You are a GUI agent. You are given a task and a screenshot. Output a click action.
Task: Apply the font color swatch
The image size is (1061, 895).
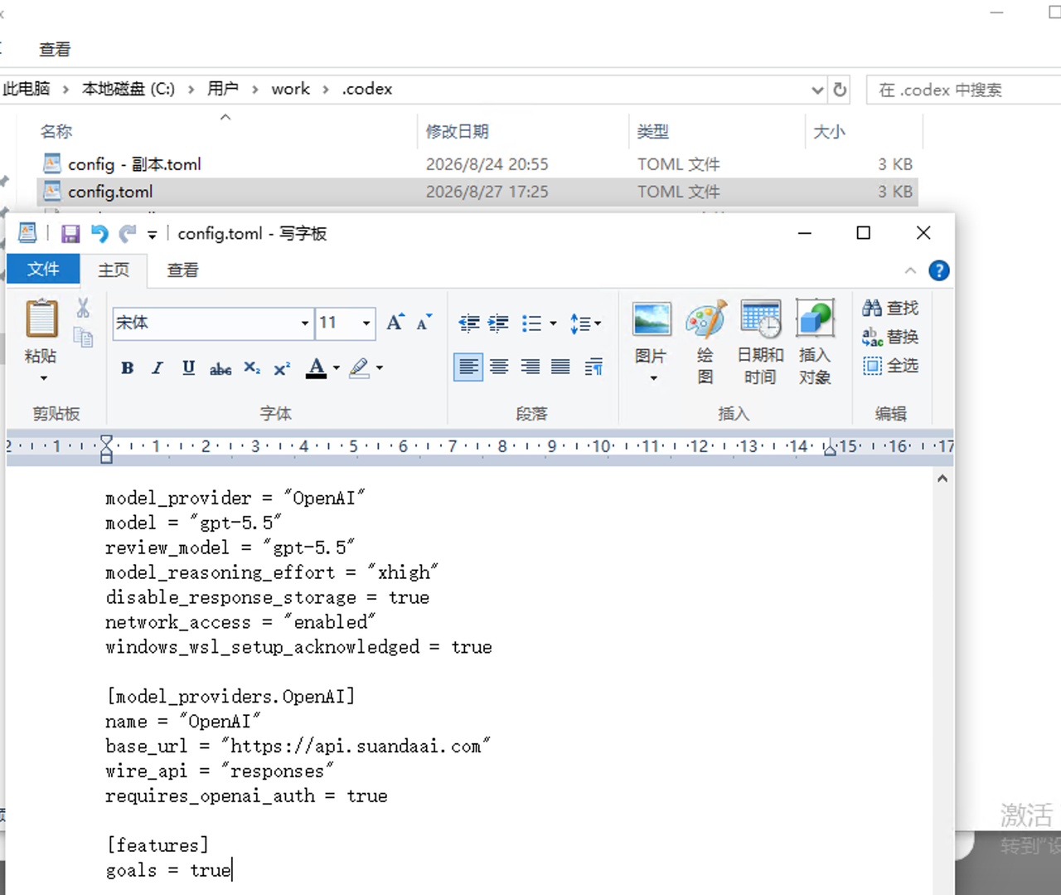point(317,368)
